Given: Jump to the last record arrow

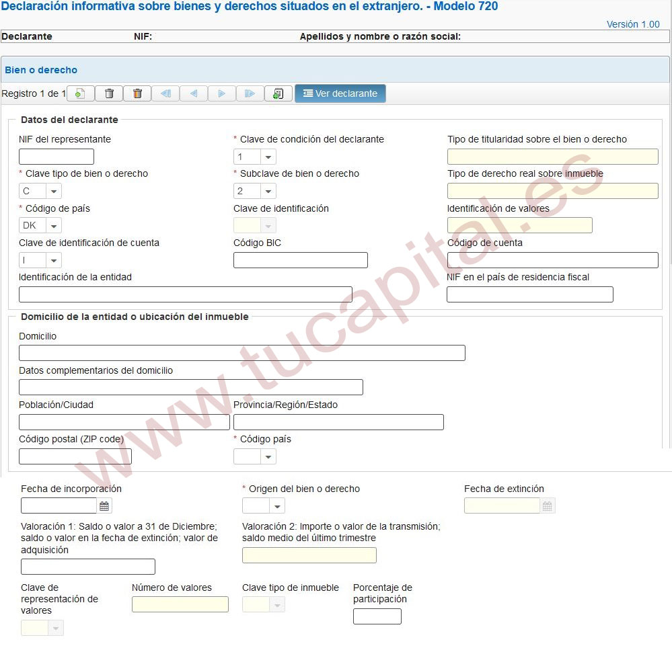Looking at the screenshot, I should [x=250, y=93].
